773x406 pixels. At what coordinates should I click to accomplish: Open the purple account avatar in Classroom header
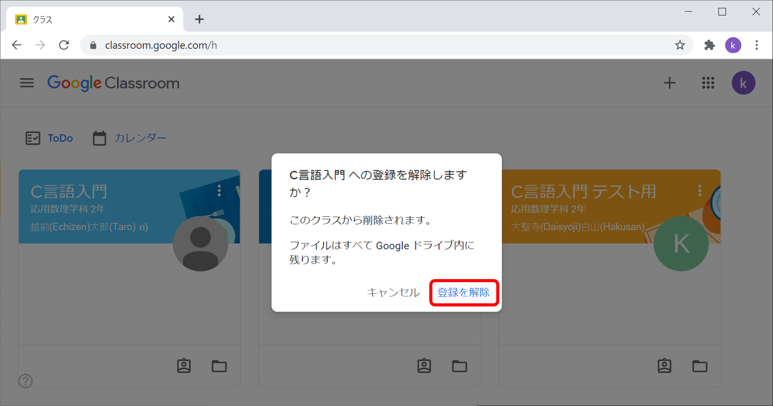743,83
